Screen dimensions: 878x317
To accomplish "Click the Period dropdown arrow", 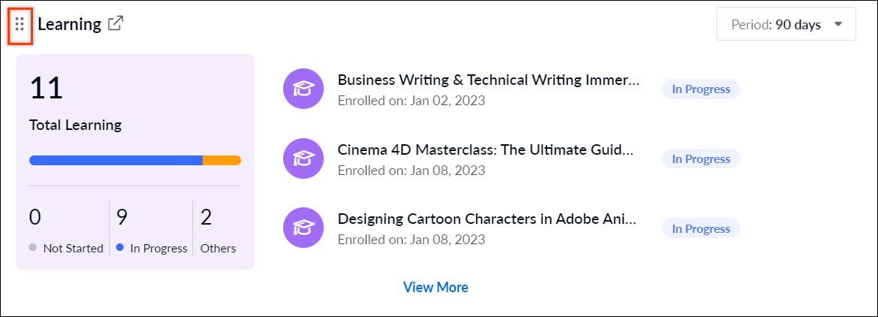I will (838, 24).
